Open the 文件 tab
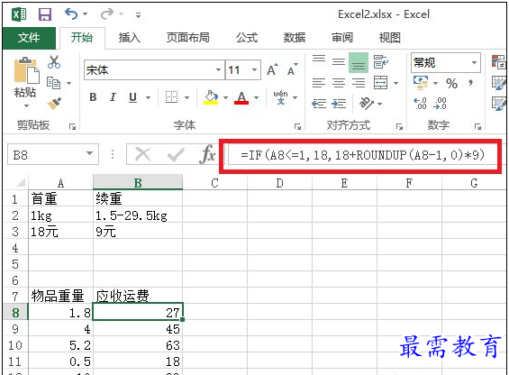Viewport: 509px width, 375px height. click(29, 38)
